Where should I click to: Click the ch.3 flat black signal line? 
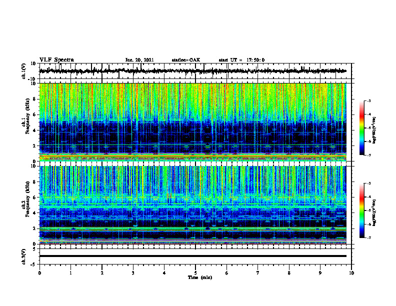click(x=193, y=256)
